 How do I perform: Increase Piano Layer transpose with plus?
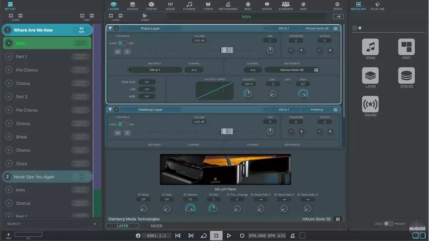(x=301, y=50)
